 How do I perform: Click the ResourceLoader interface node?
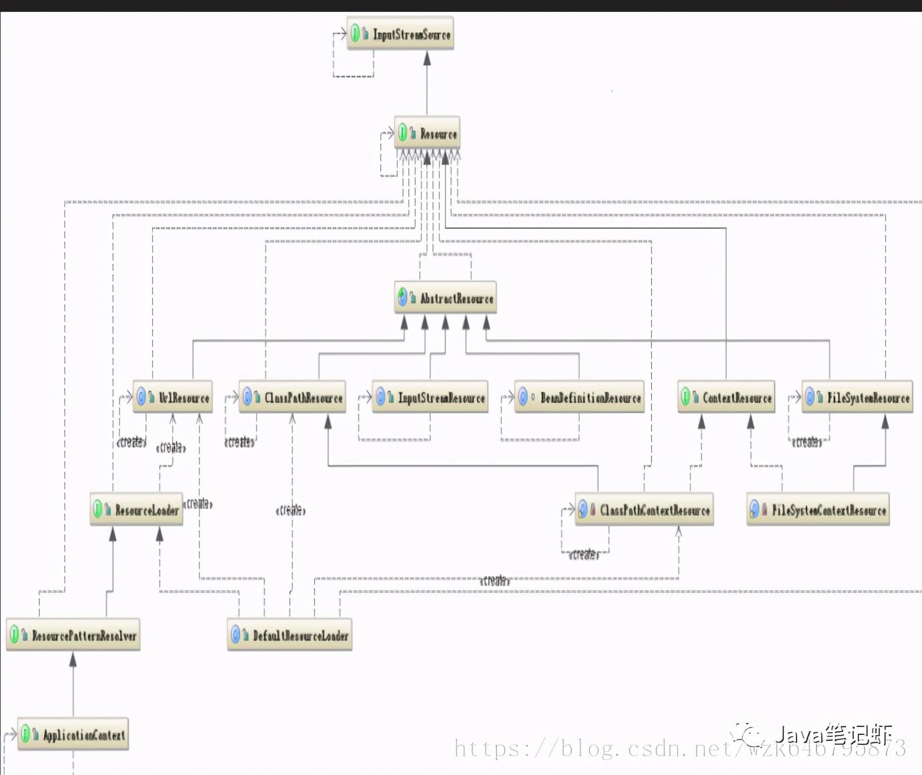point(137,510)
